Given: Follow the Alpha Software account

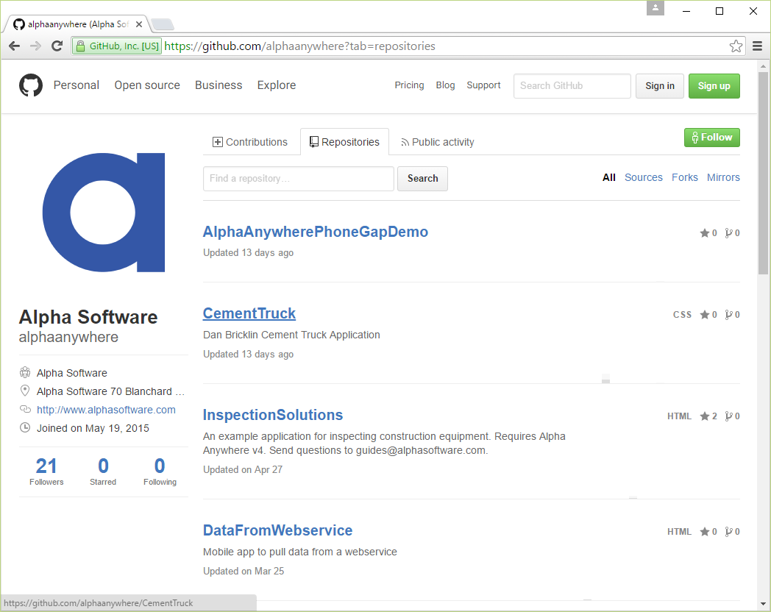Looking at the screenshot, I should click(712, 138).
